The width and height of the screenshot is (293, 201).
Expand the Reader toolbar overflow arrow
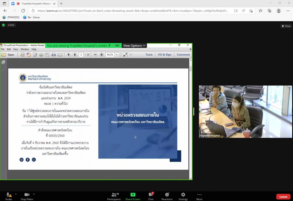click(131, 55)
